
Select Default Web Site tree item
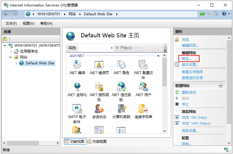(40, 63)
